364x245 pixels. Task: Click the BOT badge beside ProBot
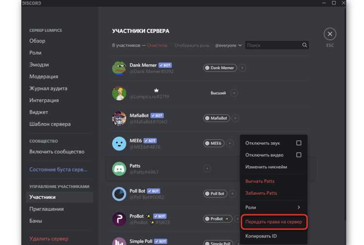(x=160, y=216)
